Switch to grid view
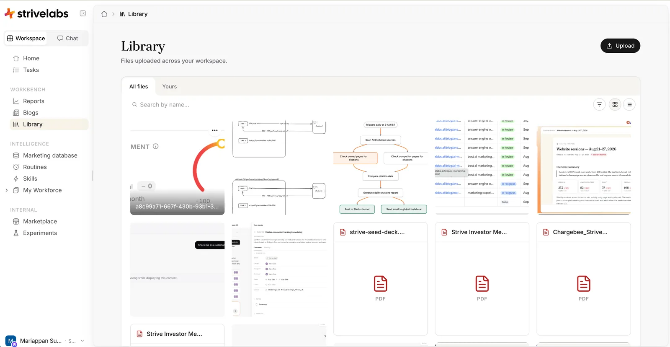This screenshot has width=670, height=347. pos(615,104)
